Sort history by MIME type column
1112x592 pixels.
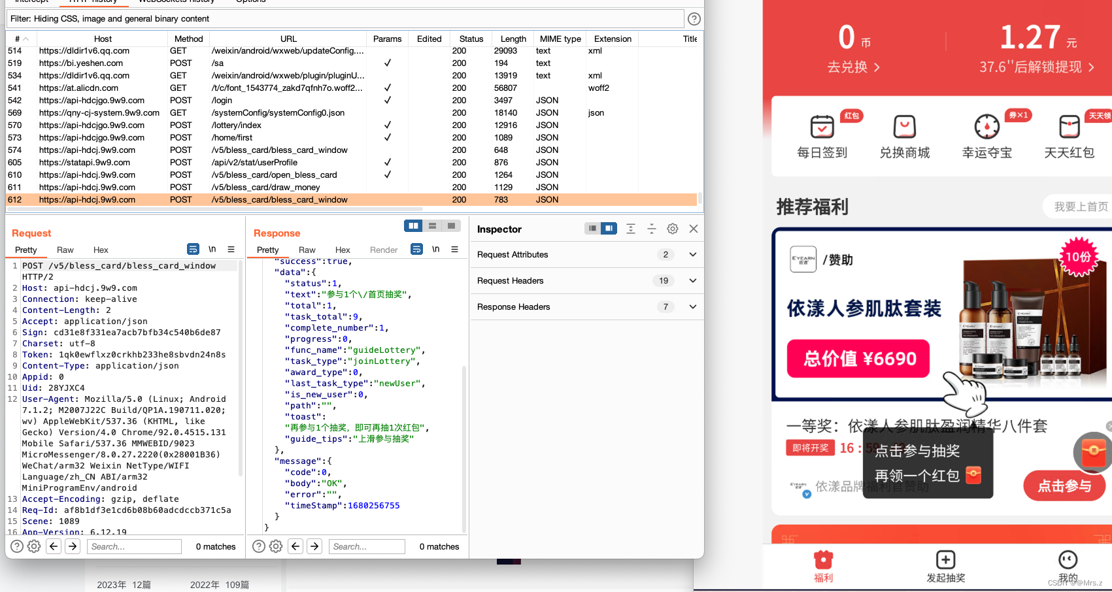560,39
